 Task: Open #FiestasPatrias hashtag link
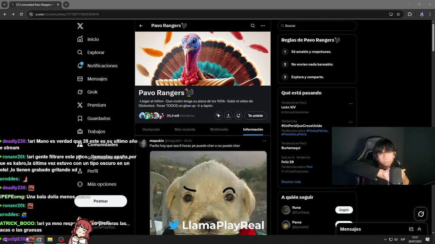click(317, 131)
